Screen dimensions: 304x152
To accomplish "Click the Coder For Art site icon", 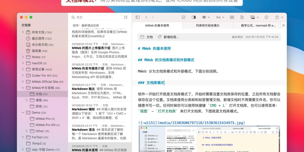I will (x=28, y=76).
